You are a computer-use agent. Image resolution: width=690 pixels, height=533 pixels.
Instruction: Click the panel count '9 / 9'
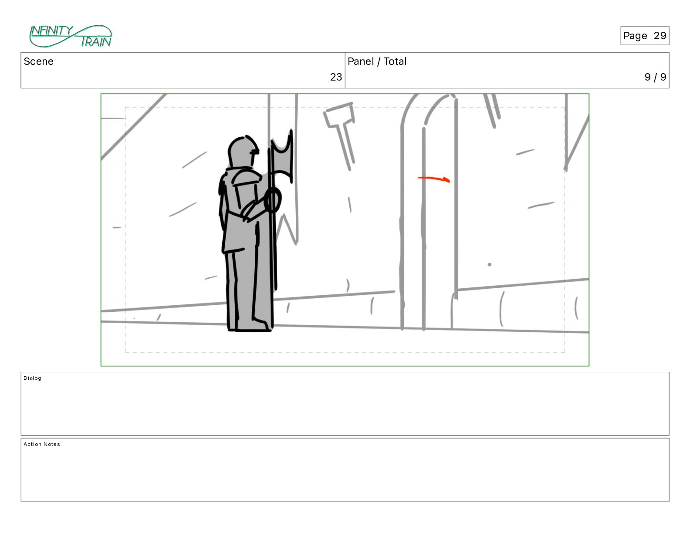coord(655,77)
